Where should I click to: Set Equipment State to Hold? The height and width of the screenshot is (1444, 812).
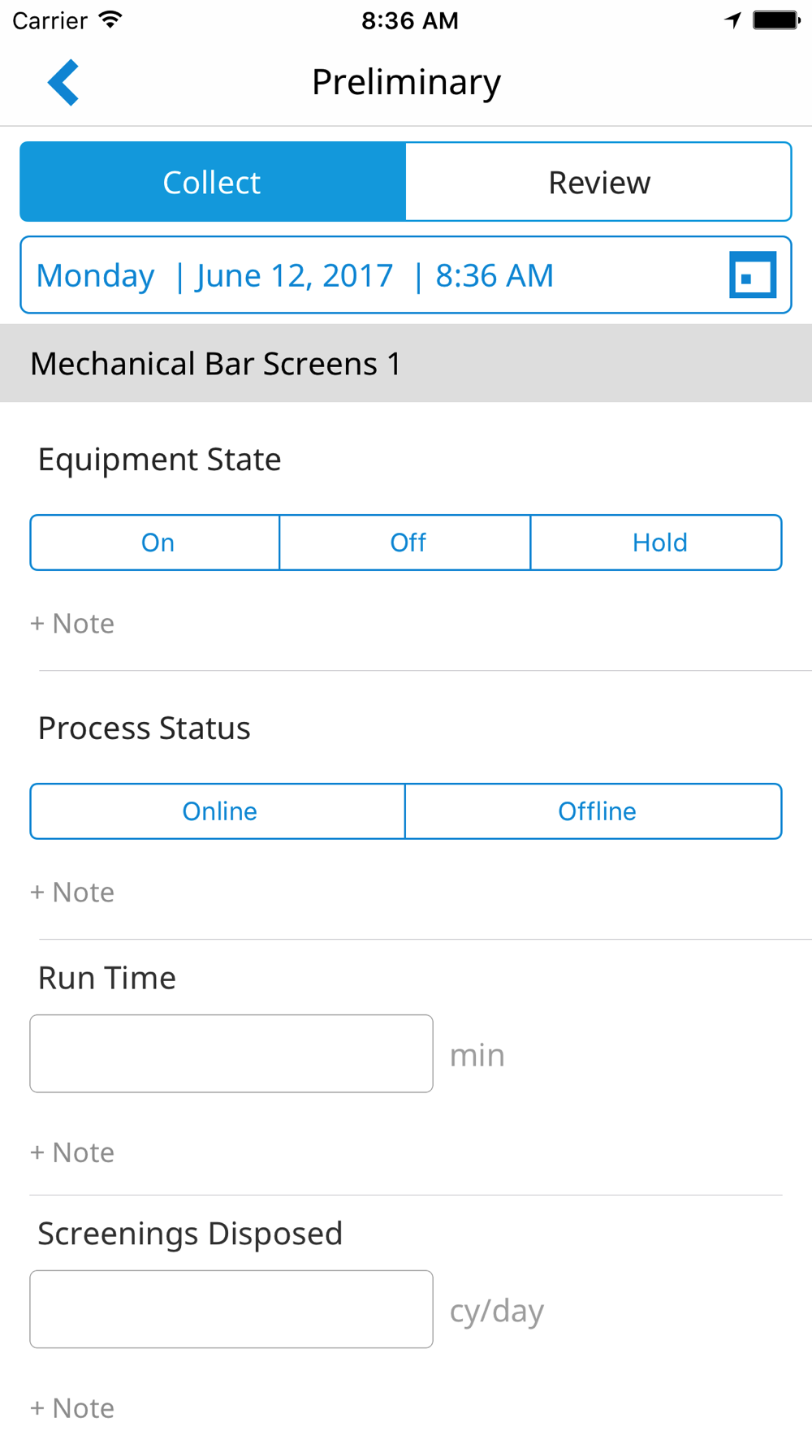tap(658, 543)
